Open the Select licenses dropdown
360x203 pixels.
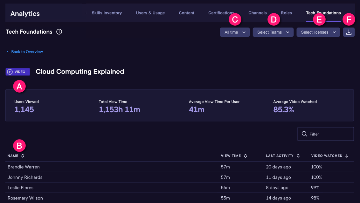coord(318,32)
